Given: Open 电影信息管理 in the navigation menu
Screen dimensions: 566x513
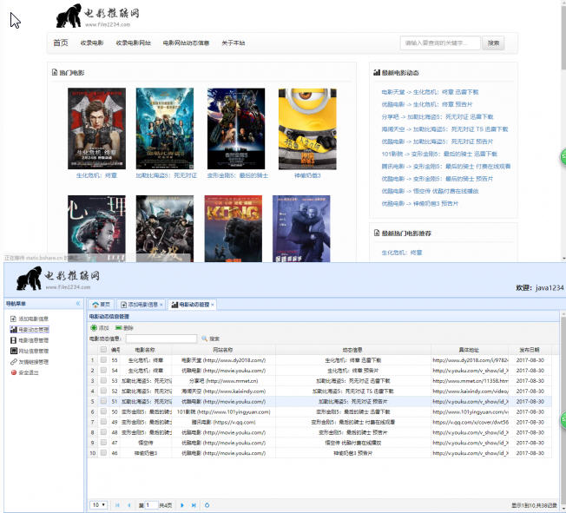Looking at the screenshot, I should point(32,340).
